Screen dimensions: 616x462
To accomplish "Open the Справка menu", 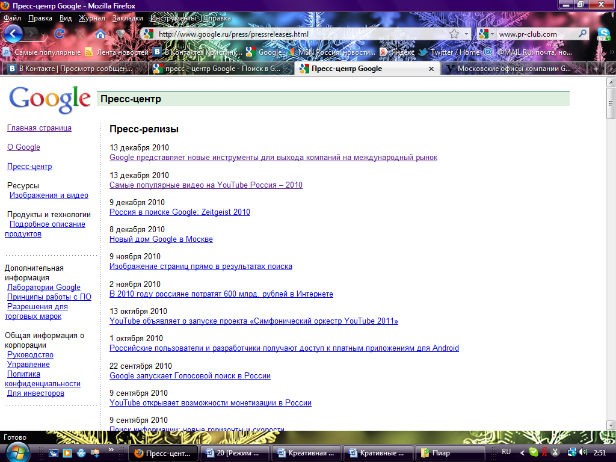I will tap(217, 18).
